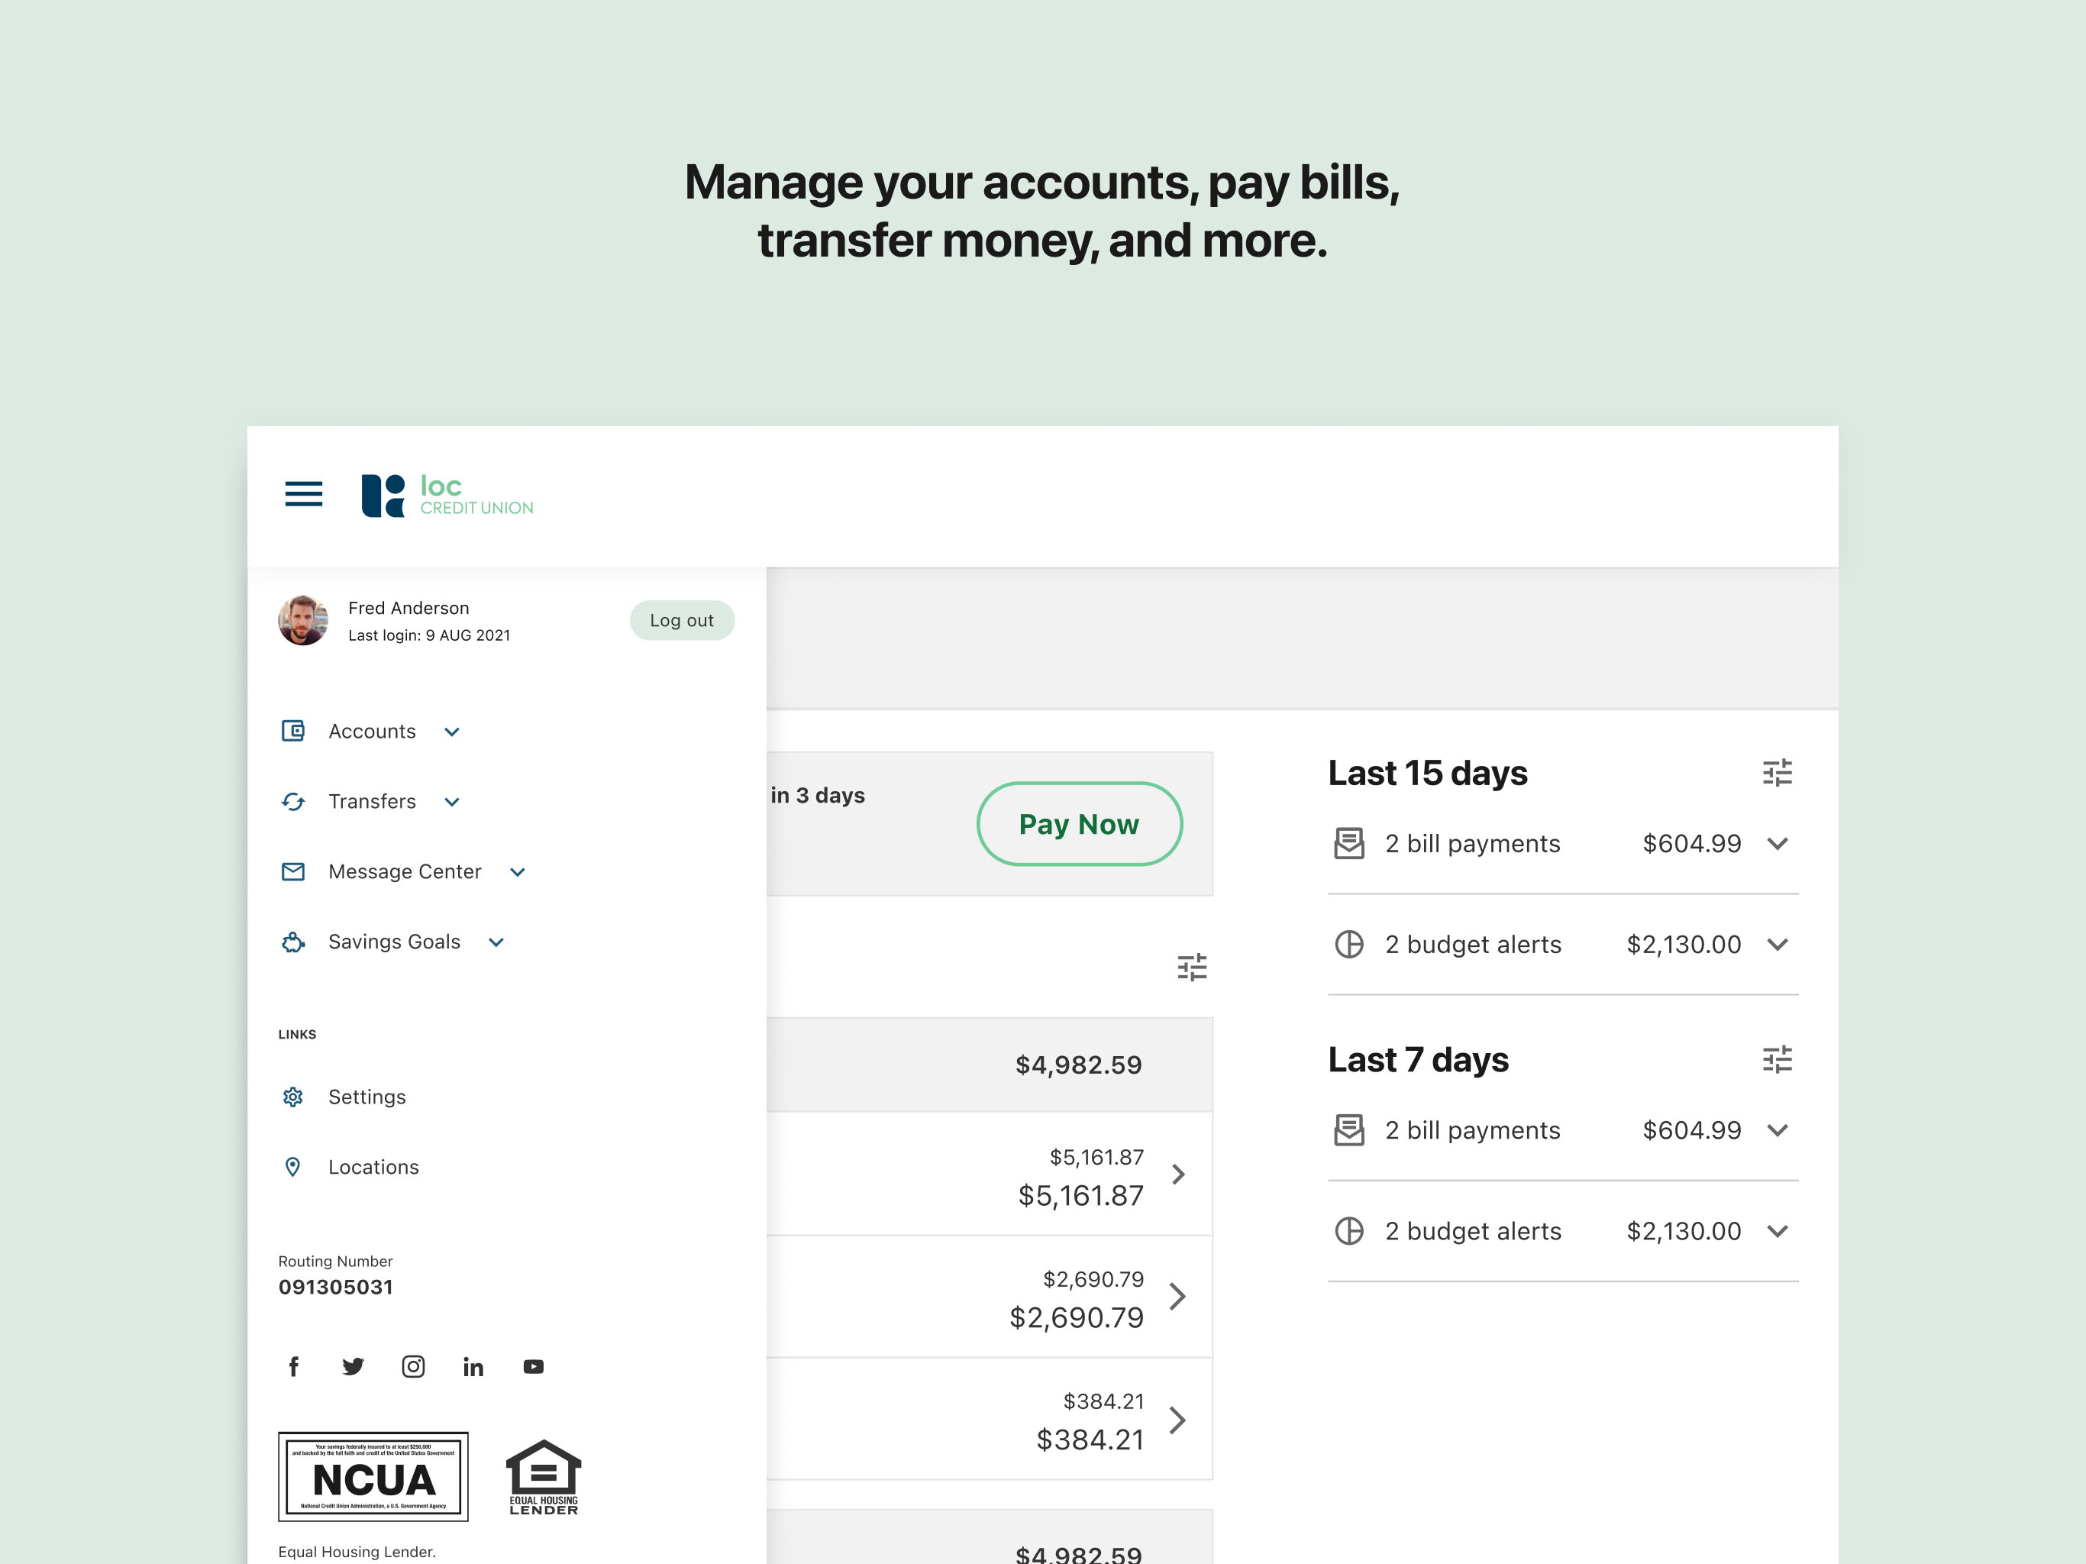The width and height of the screenshot is (2086, 1564).
Task: Click the loc Credit Union logo
Action: click(447, 495)
